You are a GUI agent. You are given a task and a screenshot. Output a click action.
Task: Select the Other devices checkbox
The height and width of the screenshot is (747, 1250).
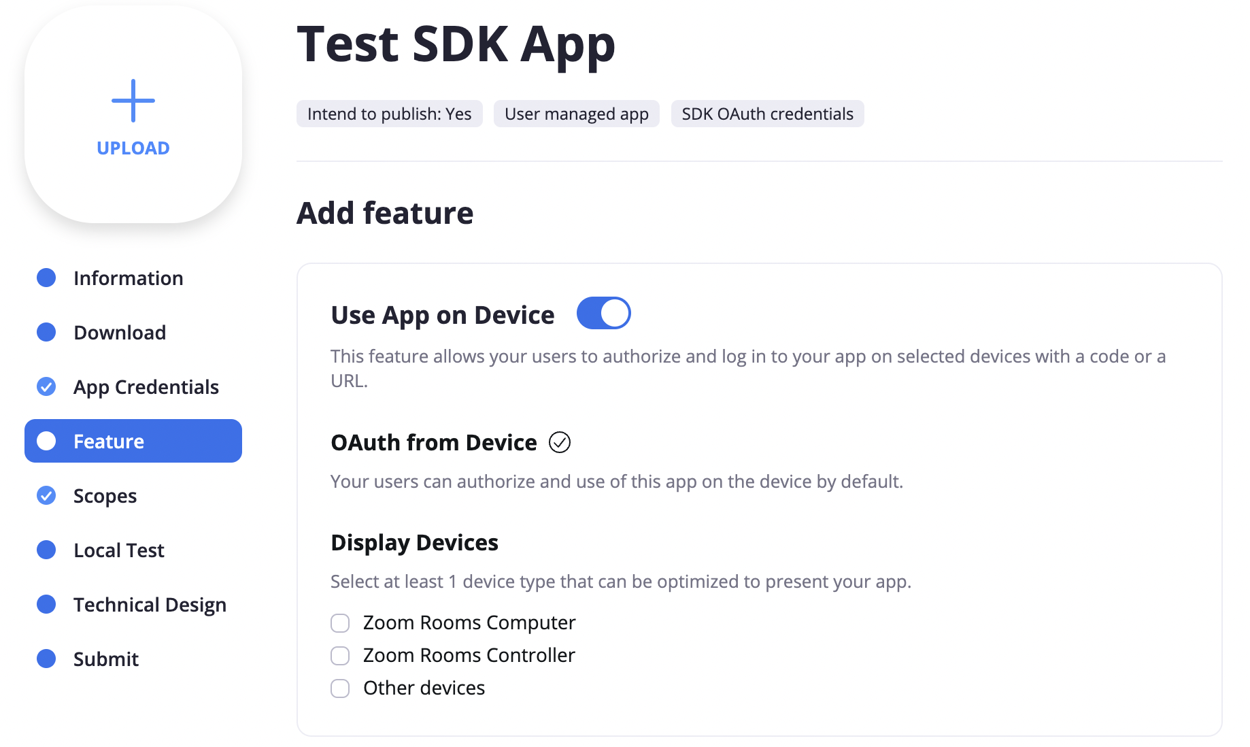click(x=339, y=688)
